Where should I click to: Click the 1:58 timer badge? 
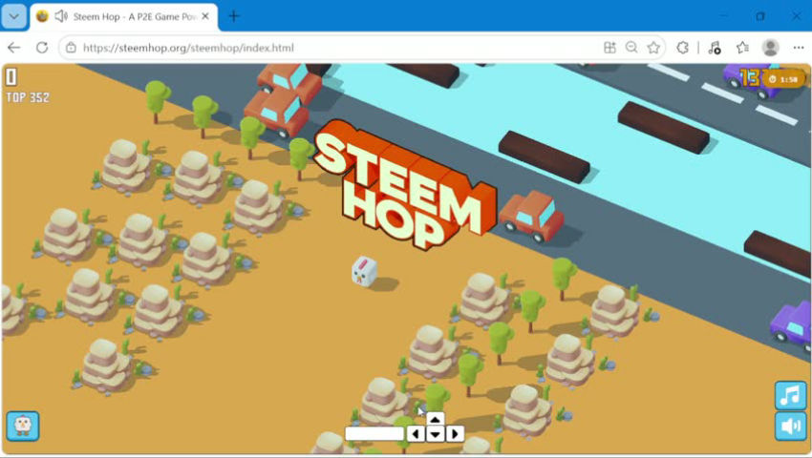coord(783,79)
